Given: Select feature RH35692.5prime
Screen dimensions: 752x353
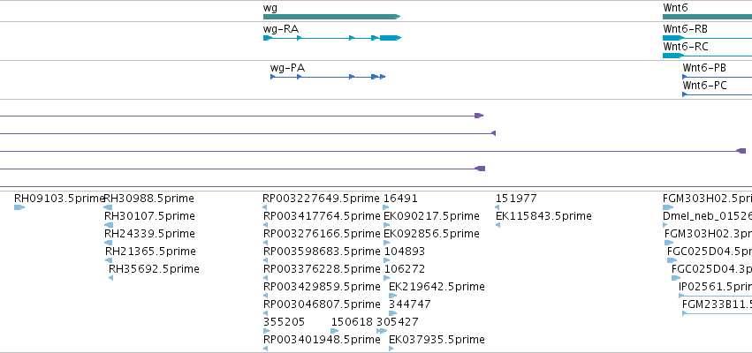Looking at the screenshot, I should click(110, 278).
